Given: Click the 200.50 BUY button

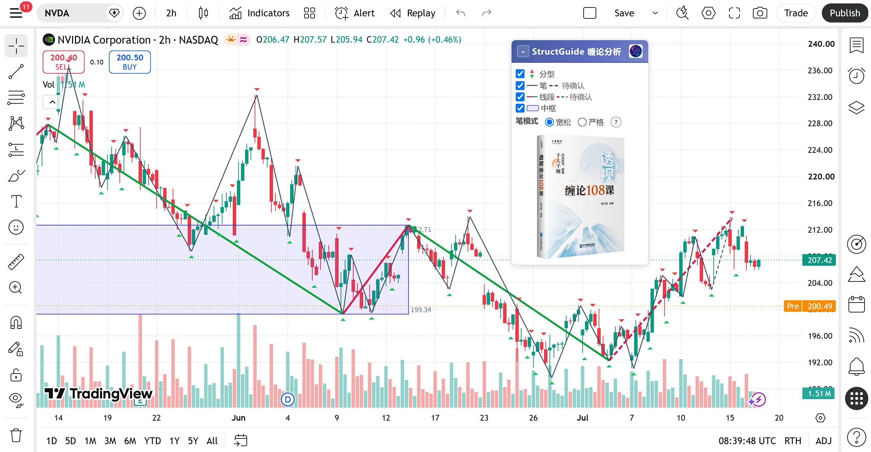Looking at the screenshot, I should pos(130,62).
